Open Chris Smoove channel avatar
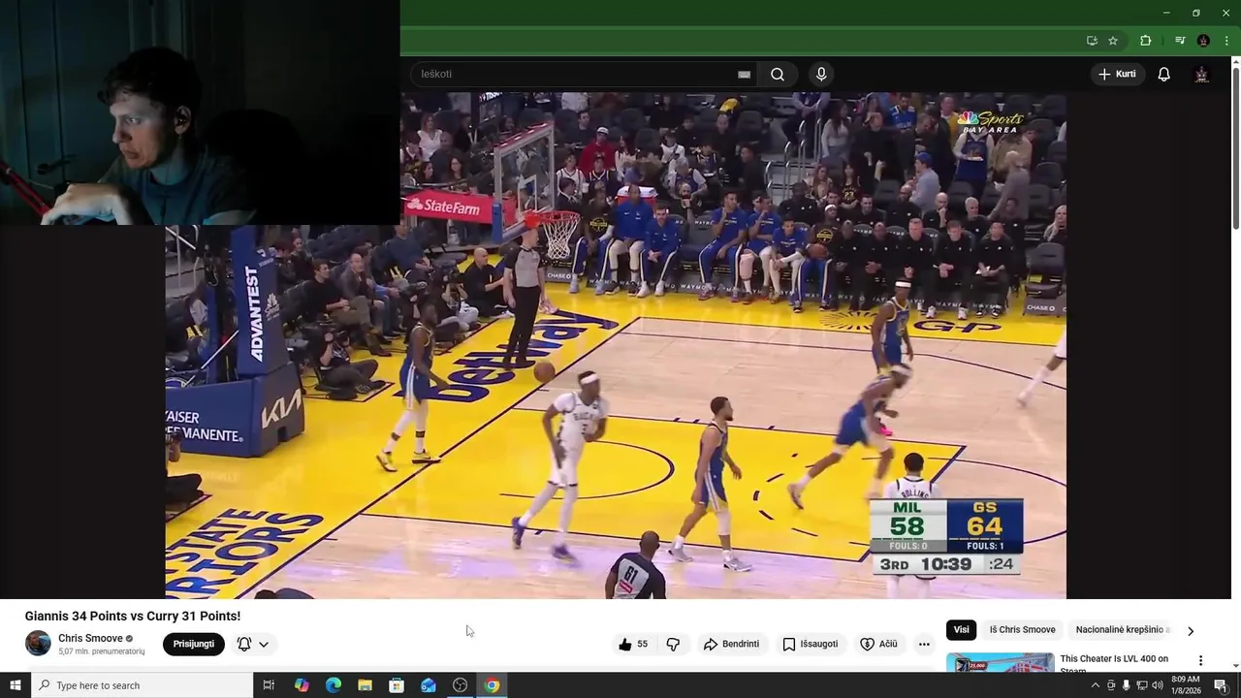The height and width of the screenshot is (698, 1241). tap(38, 644)
